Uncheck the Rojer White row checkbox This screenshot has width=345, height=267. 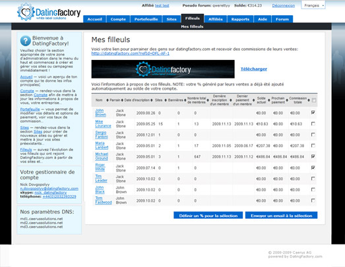[x=313, y=167]
